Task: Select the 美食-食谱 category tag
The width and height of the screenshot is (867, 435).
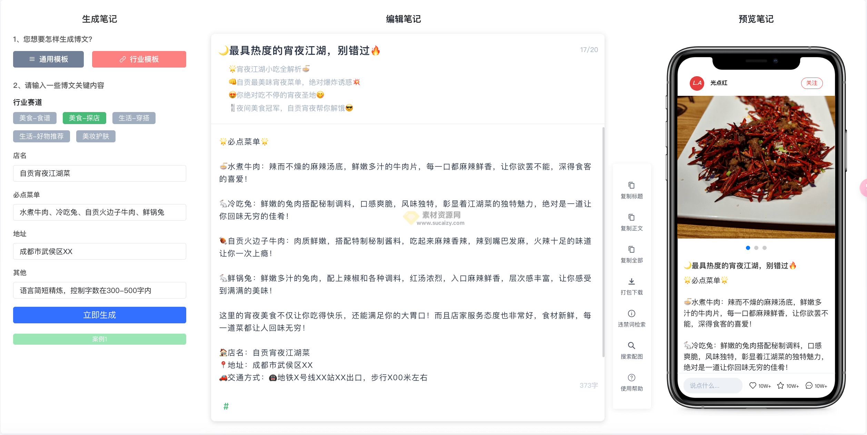Action: pyautogui.click(x=35, y=118)
